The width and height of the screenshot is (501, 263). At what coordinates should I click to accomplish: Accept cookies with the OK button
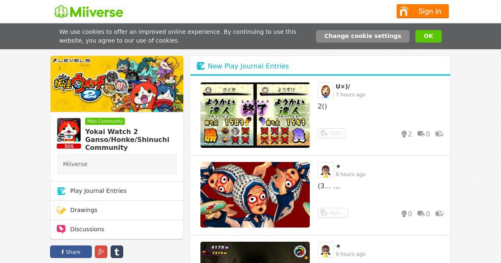(x=428, y=36)
